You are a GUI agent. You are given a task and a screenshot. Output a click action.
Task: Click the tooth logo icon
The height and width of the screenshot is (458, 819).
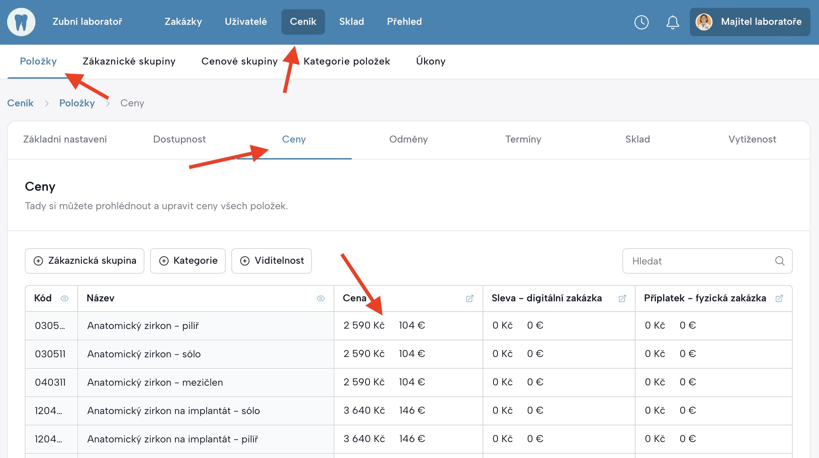pyautogui.click(x=21, y=22)
